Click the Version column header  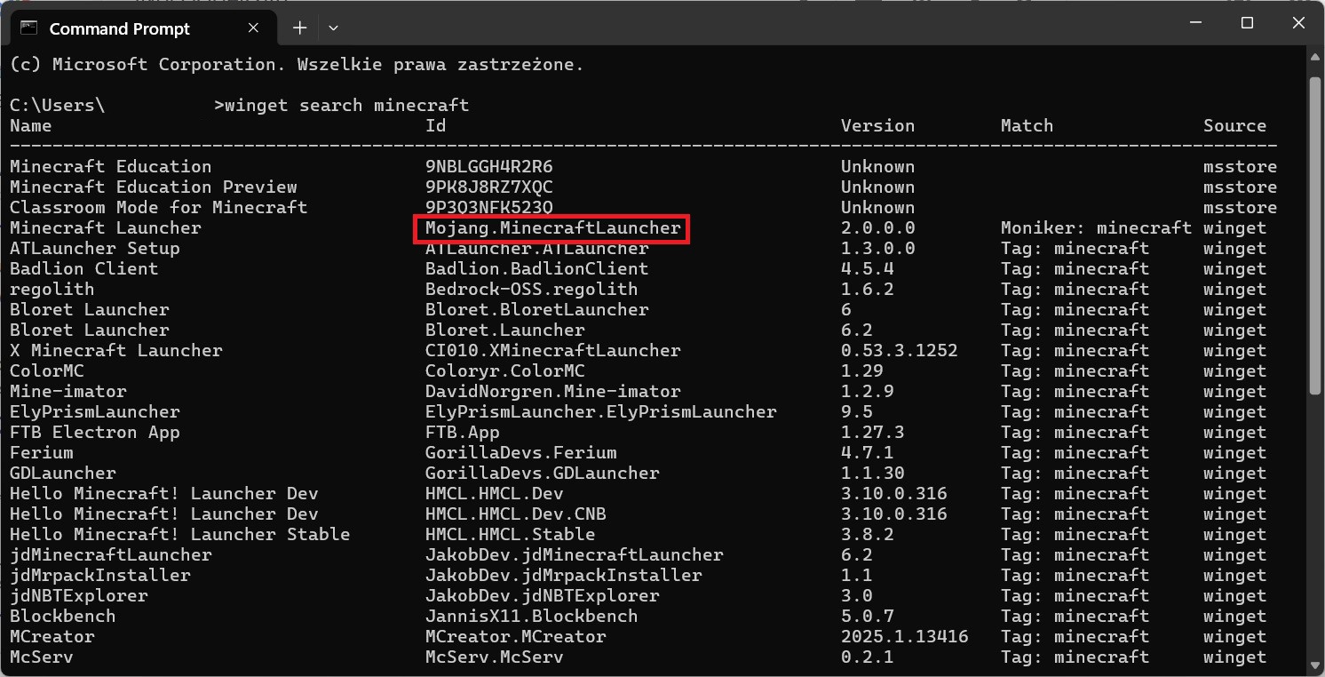tap(877, 126)
